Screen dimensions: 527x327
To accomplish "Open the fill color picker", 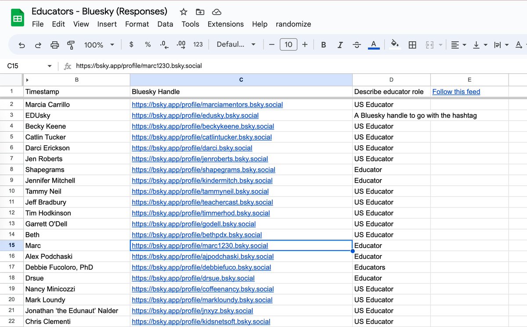I will click(x=395, y=44).
